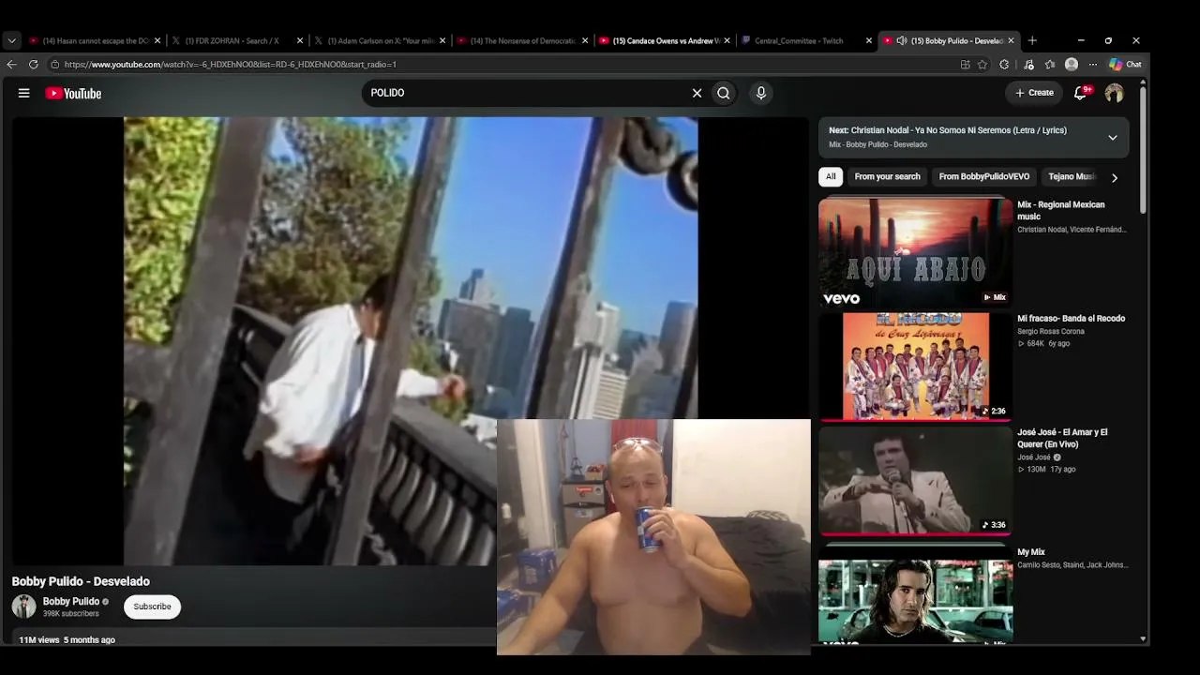Screen dimensions: 1200x675
Task: Open the Bobby Pulido channel avatar
Action: click(24, 607)
